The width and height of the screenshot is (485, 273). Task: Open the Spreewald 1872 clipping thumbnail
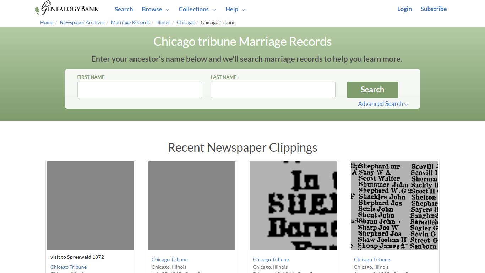91,206
